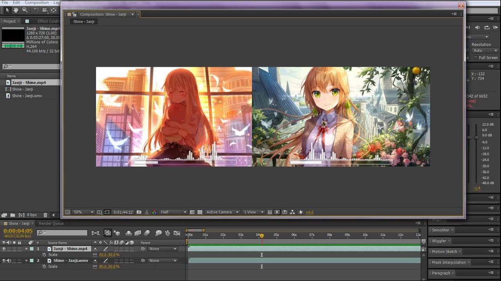Click delete trash icon in Project panel

coord(45,215)
